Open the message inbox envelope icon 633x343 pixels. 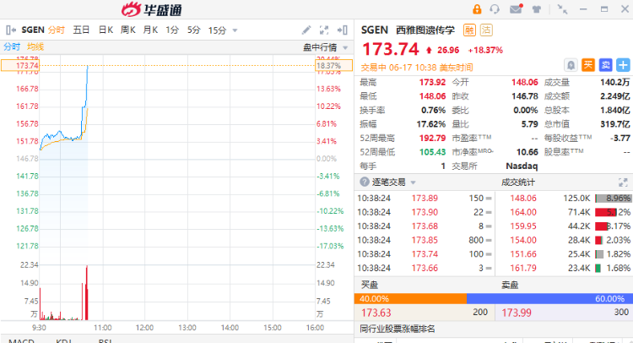[x=517, y=8]
